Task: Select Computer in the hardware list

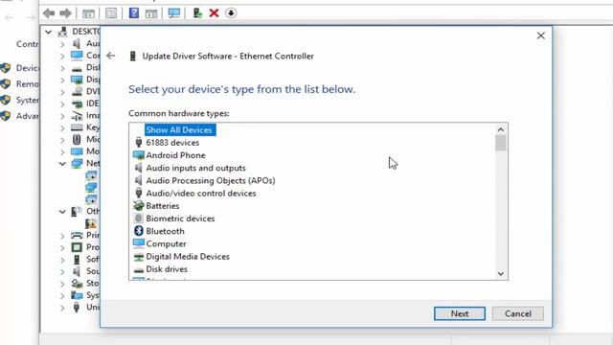Action: (x=166, y=243)
